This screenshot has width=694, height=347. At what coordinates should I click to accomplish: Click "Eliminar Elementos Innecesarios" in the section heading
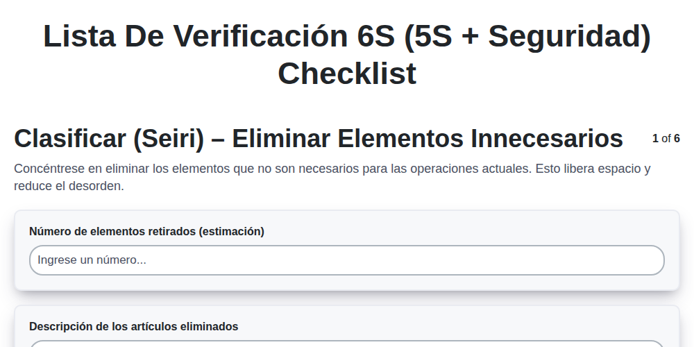point(428,139)
